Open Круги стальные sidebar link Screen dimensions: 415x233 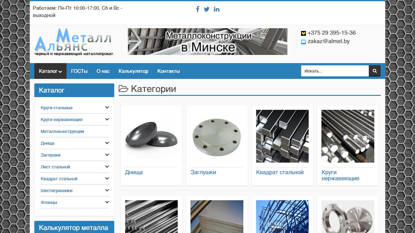[57, 108]
